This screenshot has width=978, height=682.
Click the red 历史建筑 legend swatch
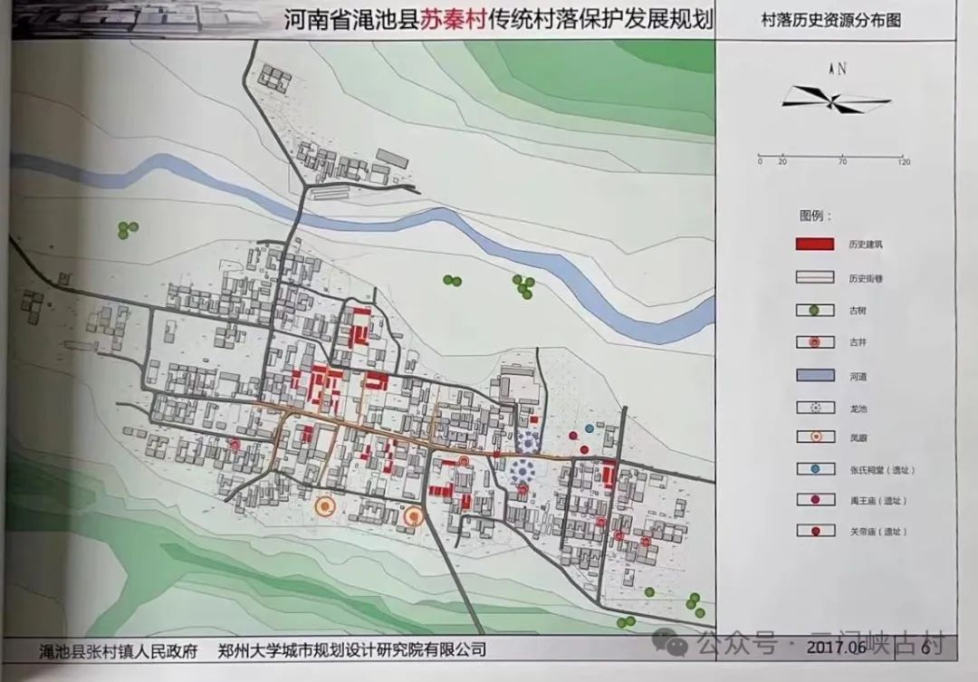(815, 244)
